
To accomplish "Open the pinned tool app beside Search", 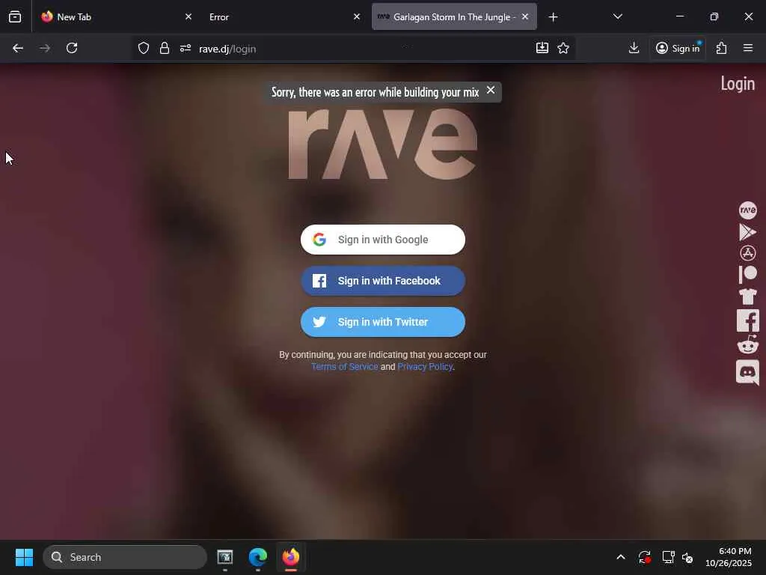I will click(x=224, y=557).
